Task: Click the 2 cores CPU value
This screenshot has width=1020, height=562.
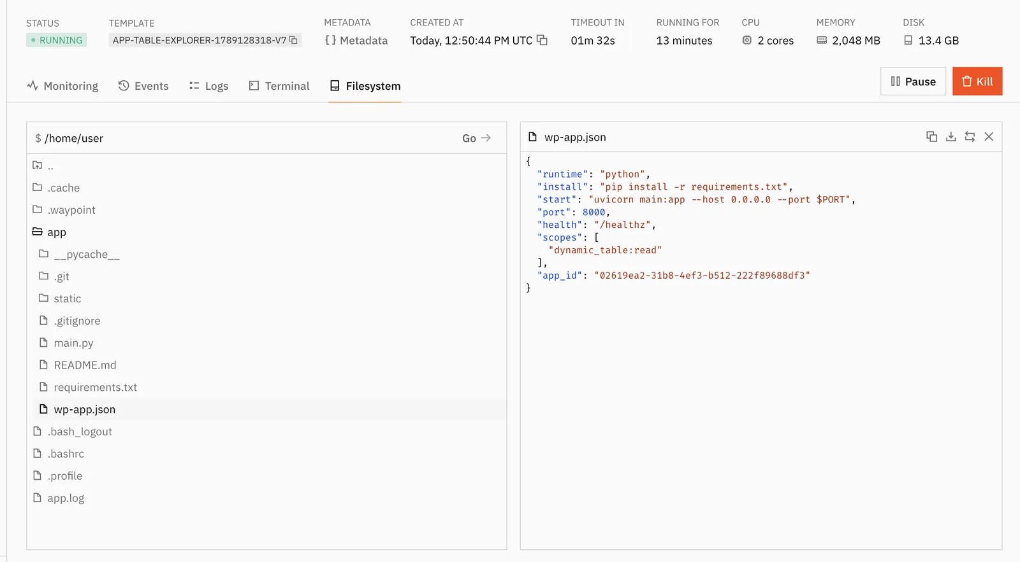Action: point(776,40)
